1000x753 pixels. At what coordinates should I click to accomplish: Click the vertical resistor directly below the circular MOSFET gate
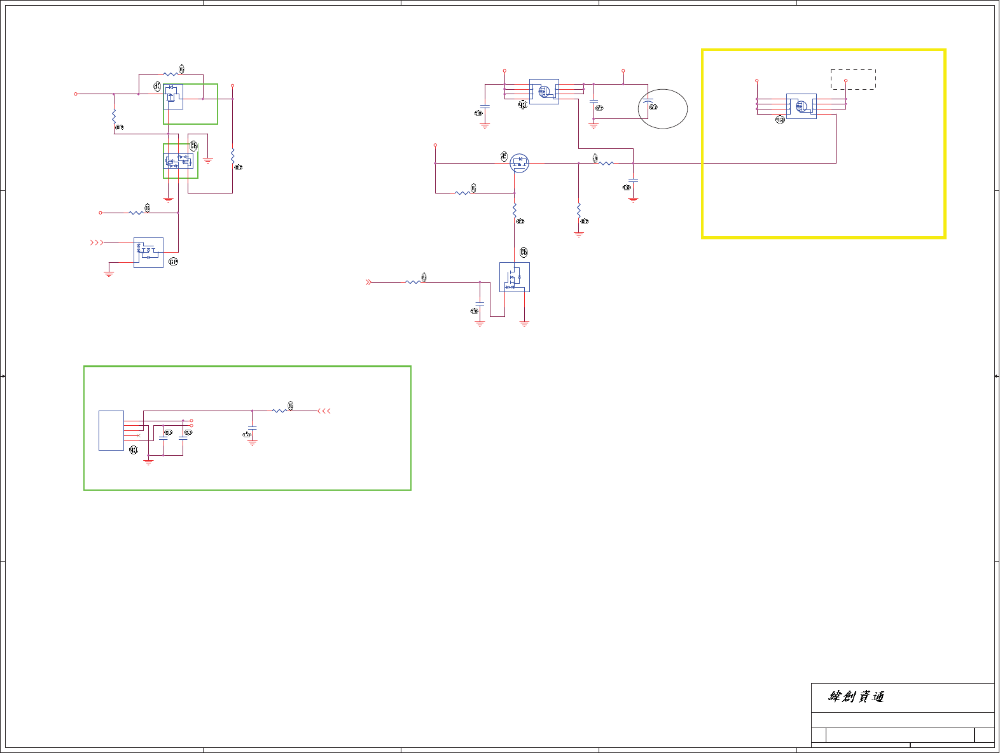[x=515, y=211]
